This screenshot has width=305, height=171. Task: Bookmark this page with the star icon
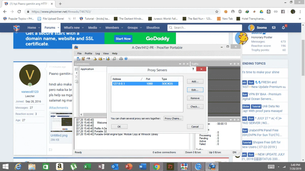click(217, 12)
